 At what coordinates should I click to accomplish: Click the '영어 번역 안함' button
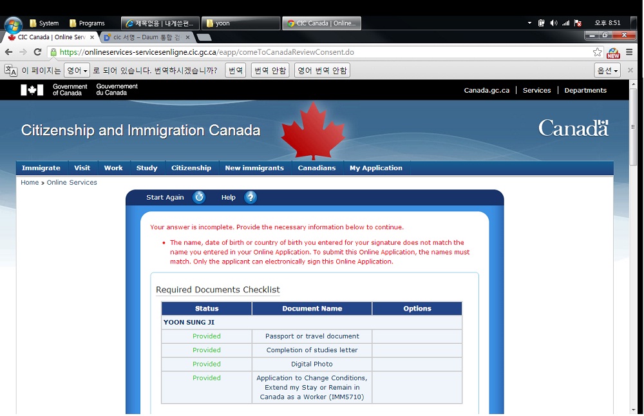click(322, 70)
